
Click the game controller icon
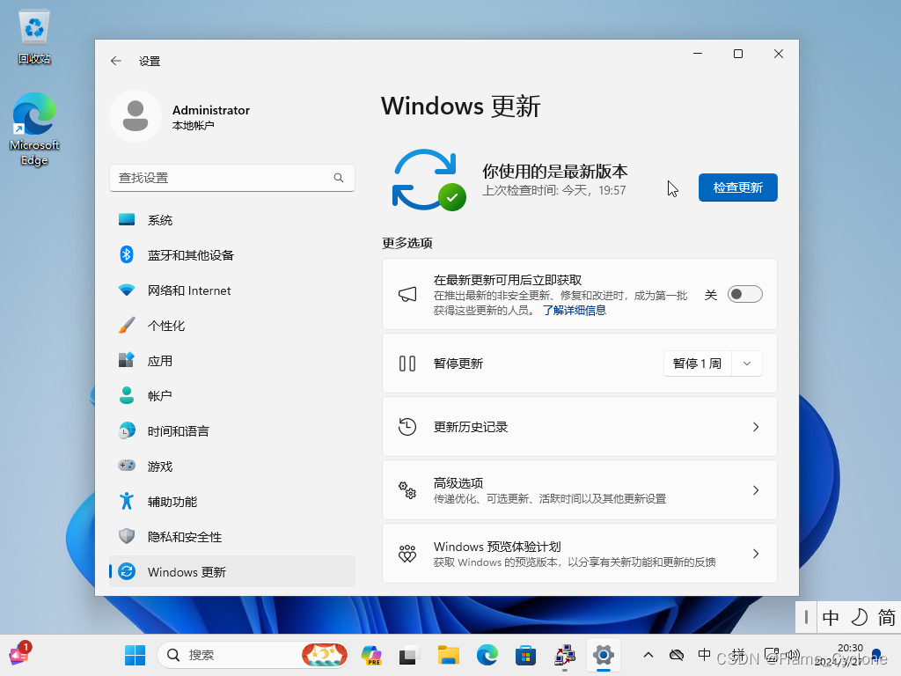[127, 465]
